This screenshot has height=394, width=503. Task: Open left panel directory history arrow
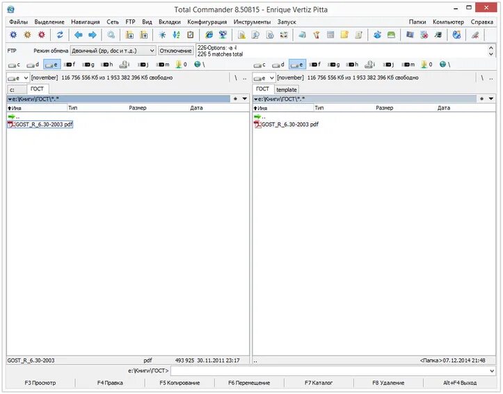245,99
